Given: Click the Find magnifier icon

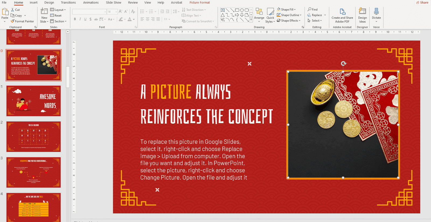Looking at the screenshot, I should click(310, 9).
